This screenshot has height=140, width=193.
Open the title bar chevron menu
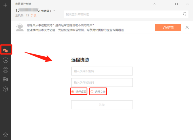pyautogui.click(x=155, y=4)
